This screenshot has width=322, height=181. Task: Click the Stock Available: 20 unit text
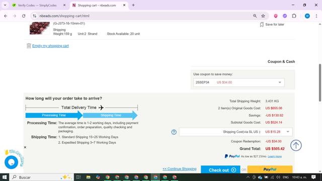123,34
